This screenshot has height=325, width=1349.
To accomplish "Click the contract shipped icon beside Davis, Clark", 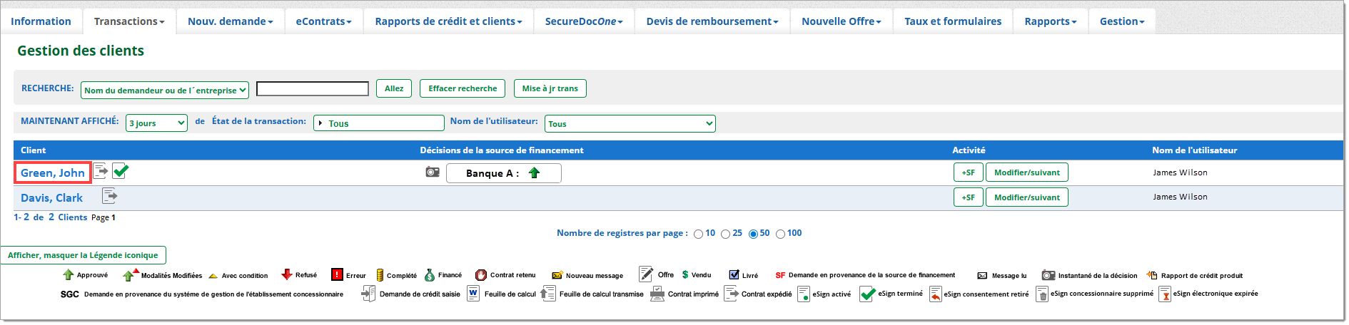I will click(109, 196).
